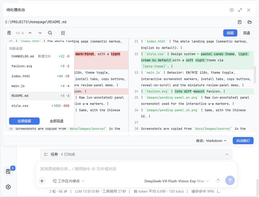Expand the pending changes panel to fullscreen
This screenshot has height=197, width=259.
click(240, 10)
